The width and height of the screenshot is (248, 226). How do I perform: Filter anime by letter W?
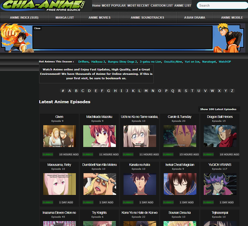[212, 91]
